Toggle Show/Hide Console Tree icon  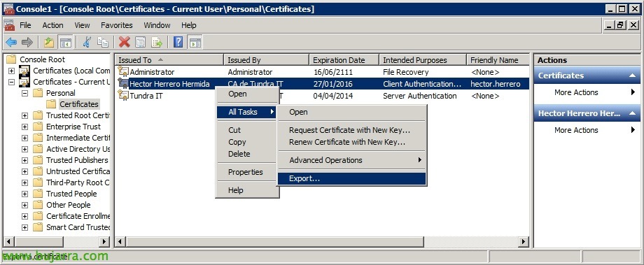coord(65,42)
